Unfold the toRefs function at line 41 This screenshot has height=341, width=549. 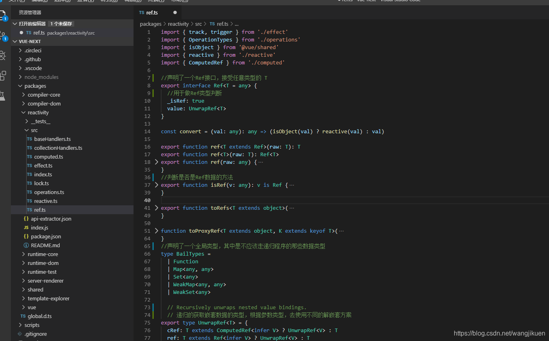(x=157, y=208)
